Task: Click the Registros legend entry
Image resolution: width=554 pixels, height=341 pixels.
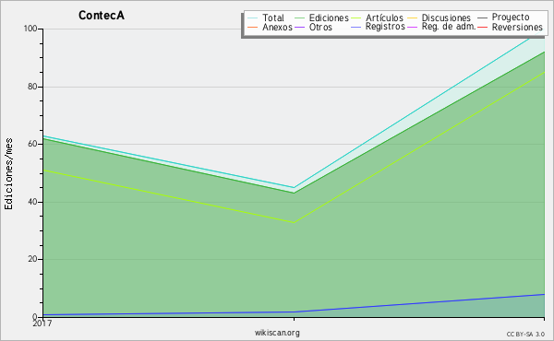Action: [x=385, y=27]
